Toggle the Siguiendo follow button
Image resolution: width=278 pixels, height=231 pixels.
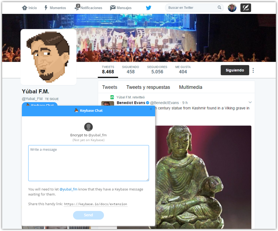tap(235, 70)
